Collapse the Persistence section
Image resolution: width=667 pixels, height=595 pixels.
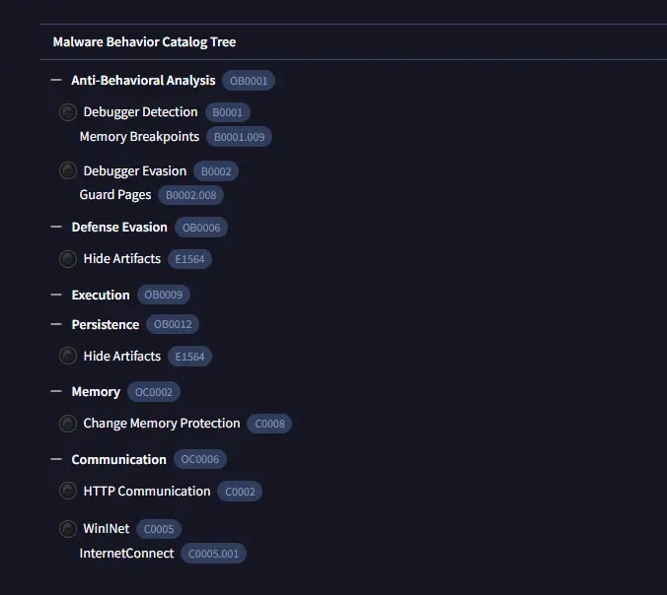[56, 324]
